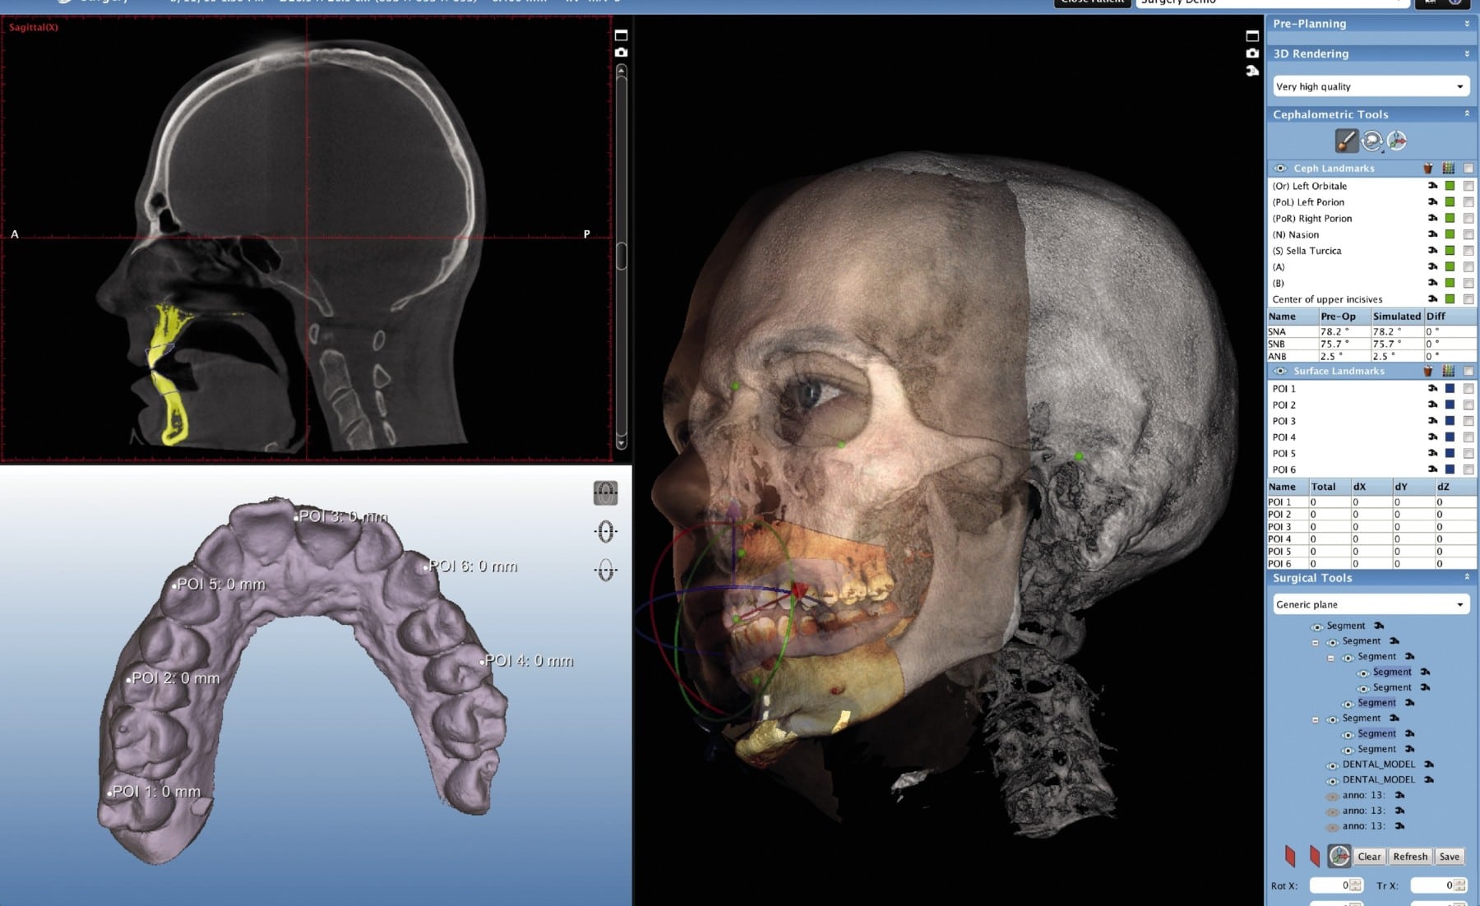Hide the first DENTAL_MODEL in the tree
The image size is (1480, 906).
pos(1332,767)
